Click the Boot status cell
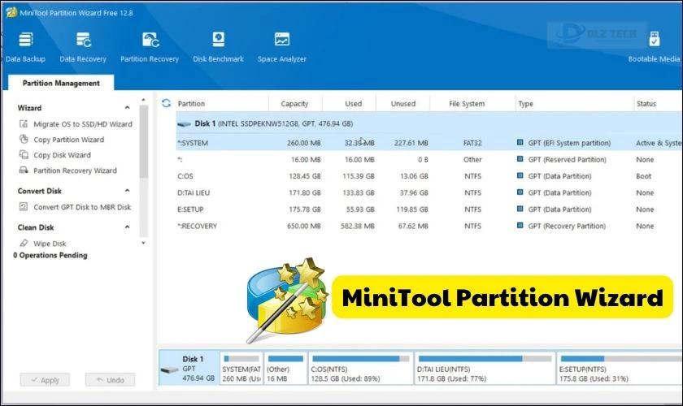 click(643, 176)
